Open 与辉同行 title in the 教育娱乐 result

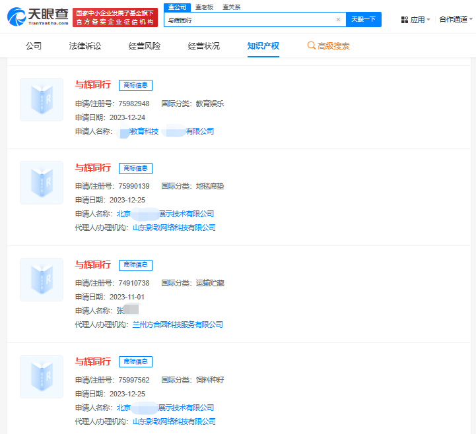coord(93,84)
